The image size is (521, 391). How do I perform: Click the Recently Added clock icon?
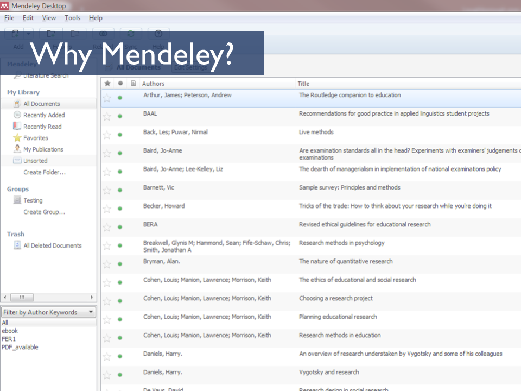(17, 115)
